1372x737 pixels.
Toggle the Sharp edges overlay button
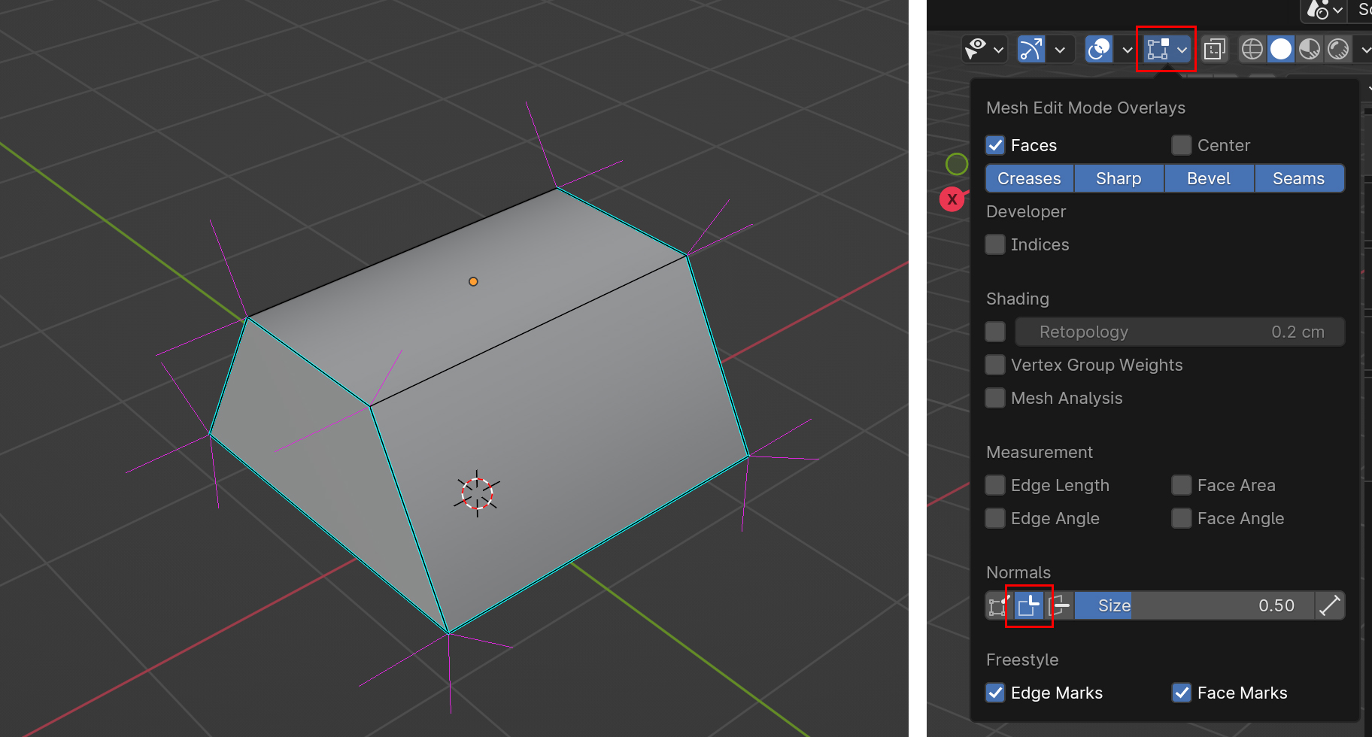(1119, 178)
